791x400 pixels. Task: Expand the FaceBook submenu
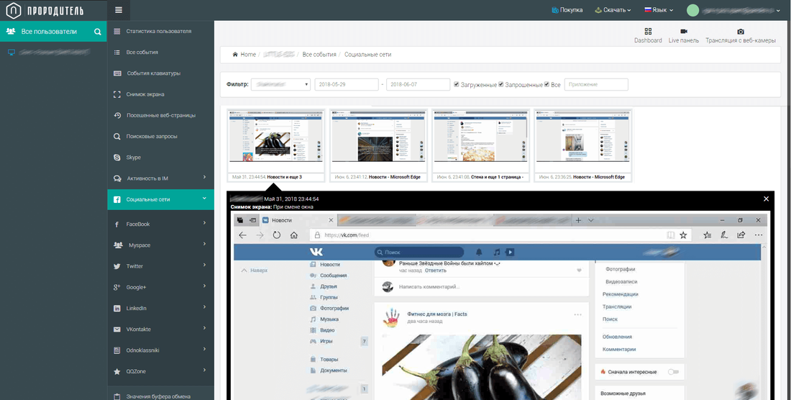[204, 223]
